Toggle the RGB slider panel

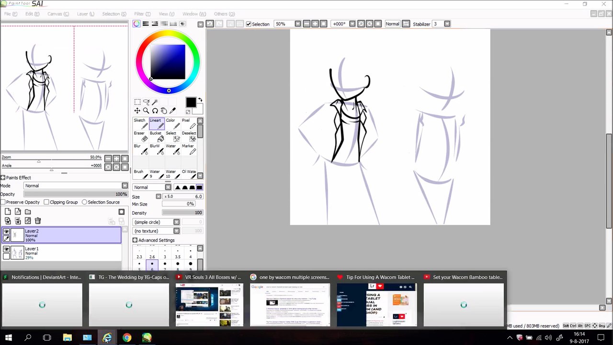pos(146,24)
